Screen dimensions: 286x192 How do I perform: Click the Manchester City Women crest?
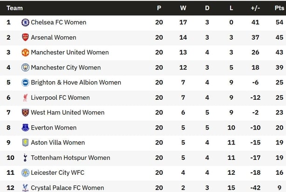[x=25, y=68]
